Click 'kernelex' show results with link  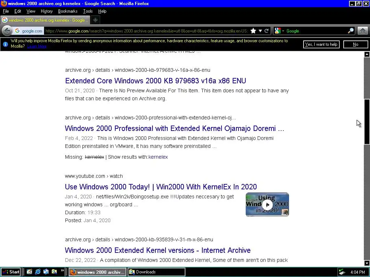click(x=158, y=157)
